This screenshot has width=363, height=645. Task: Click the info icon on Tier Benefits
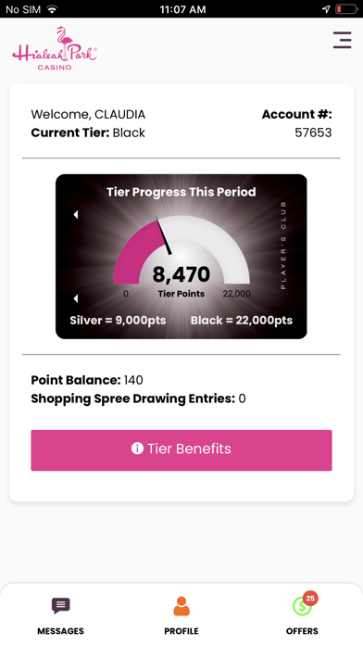click(x=137, y=449)
